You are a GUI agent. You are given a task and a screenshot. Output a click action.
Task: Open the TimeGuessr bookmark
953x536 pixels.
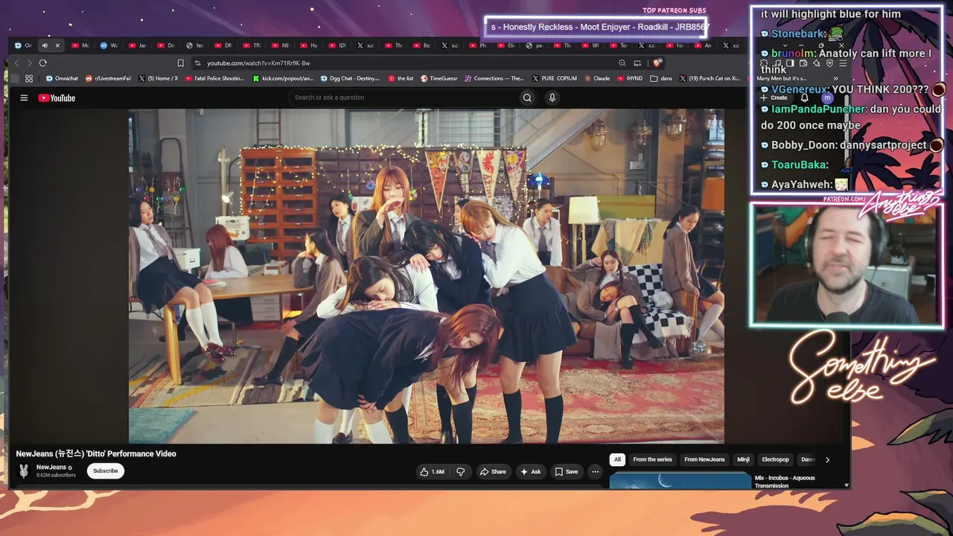point(439,78)
